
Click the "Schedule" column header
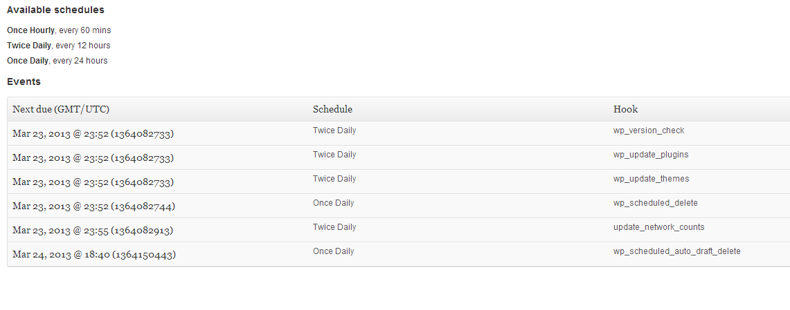coord(332,109)
